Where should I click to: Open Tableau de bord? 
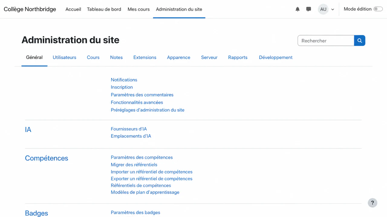pos(104,9)
